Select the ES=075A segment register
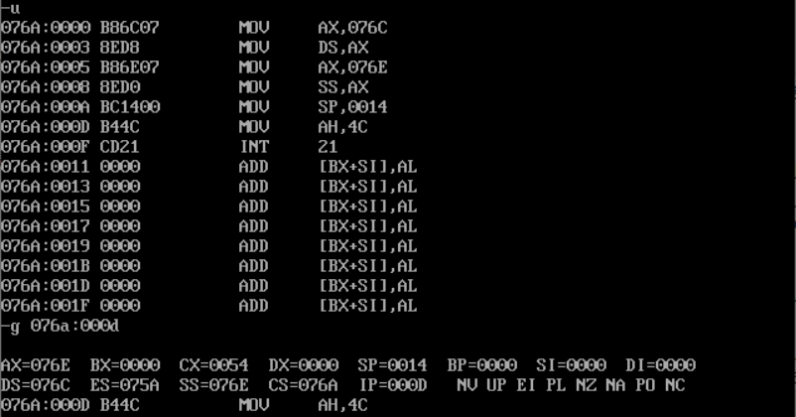 pos(125,385)
